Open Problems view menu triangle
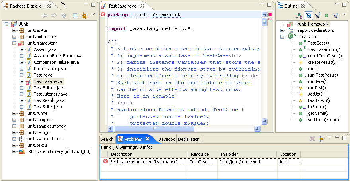This screenshot has width=350, height=181. [x=330, y=137]
